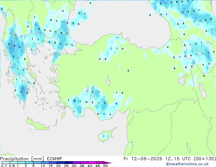Click the 45–50 mm legend color swatch
The width and height of the screenshot is (216, 167).
pos(100,163)
